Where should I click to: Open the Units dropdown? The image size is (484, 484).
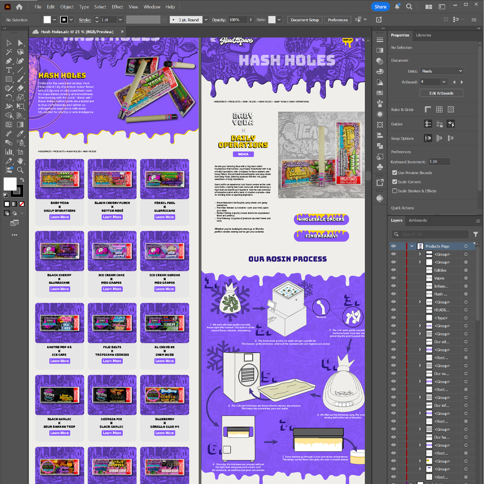click(442, 71)
